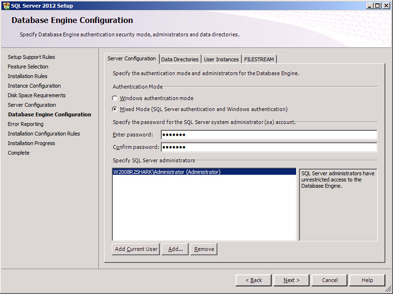This screenshot has width=393, height=294.
Task: Close the SQL Server Setup window
Action: (x=386, y=5)
